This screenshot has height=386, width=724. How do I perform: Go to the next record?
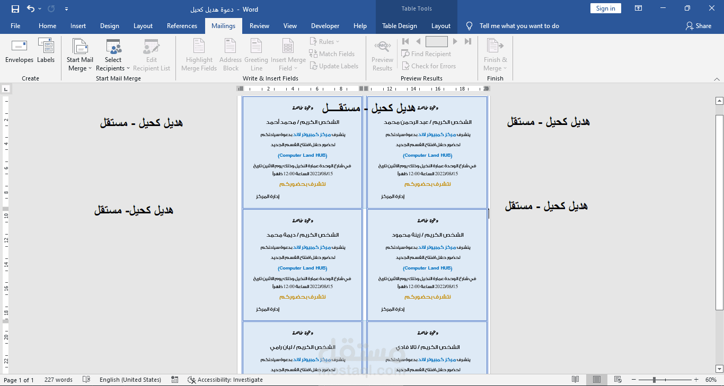[x=455, y=41]
